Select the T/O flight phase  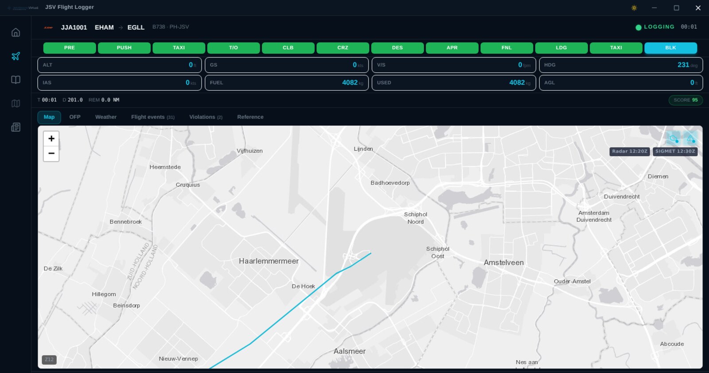[x=234, y=48]
